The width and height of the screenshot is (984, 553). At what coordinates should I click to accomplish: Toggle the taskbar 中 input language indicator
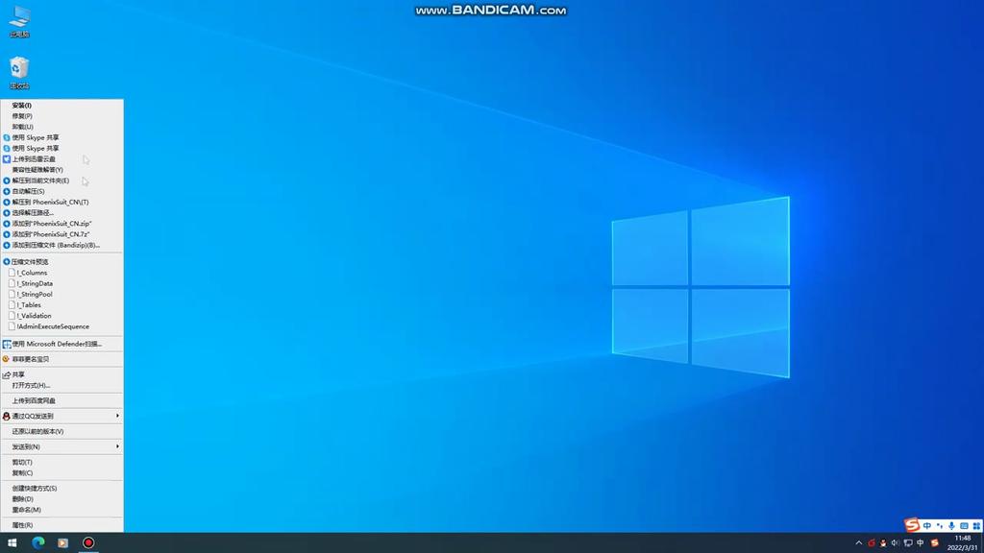pos(921,543)
